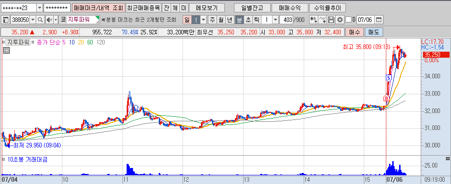Open the date picker calendar icon
This screenshot has height=184, width=451.
(x=379, y=20)
